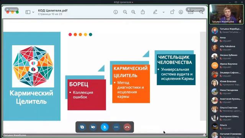Image resolution: width=245 pixels, height=138 pixels.
Task: Click the number 8 polygon logo image
Action: pyautogui.click(x=33, y=66)
